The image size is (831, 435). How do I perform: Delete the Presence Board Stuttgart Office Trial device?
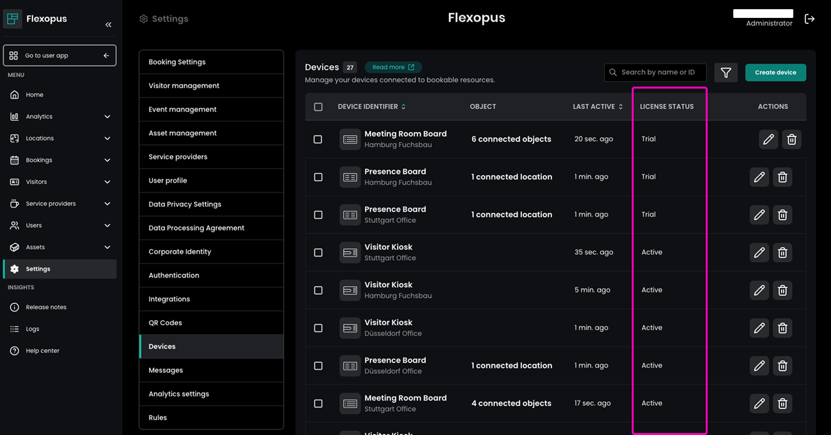pos(782,215)
